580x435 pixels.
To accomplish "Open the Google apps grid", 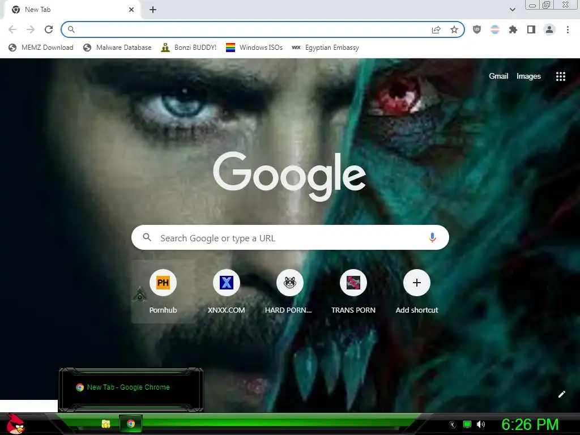I will coord(560,76).
